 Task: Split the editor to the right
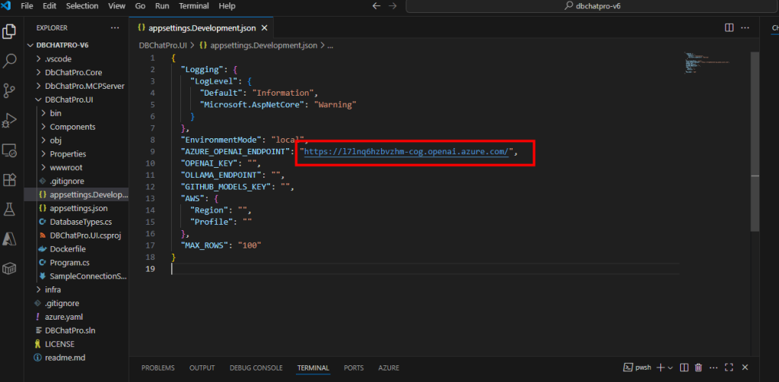[x=729, y=28]
